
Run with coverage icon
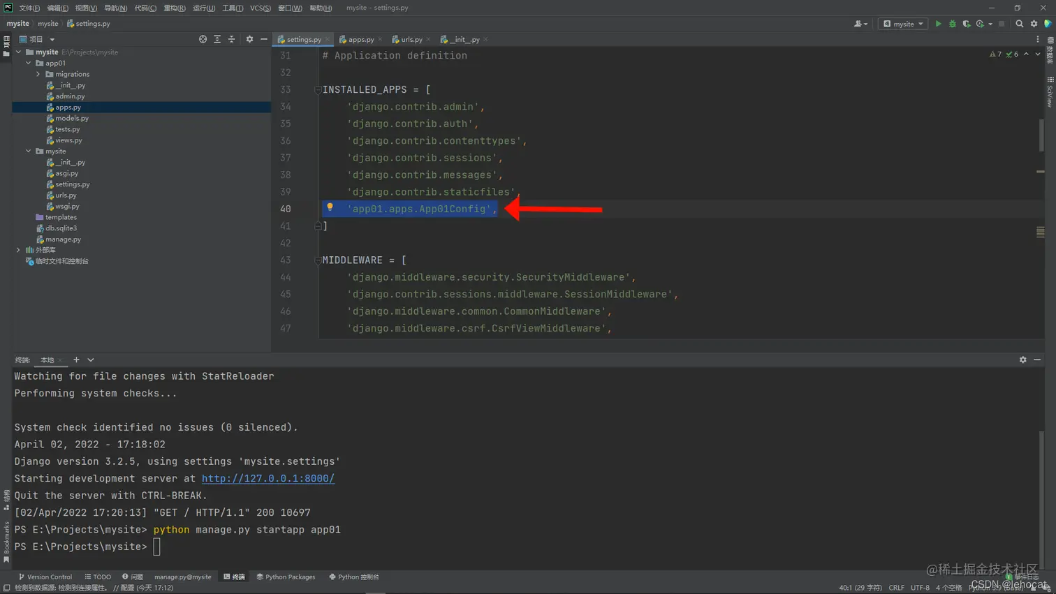(x=967, y=24)
